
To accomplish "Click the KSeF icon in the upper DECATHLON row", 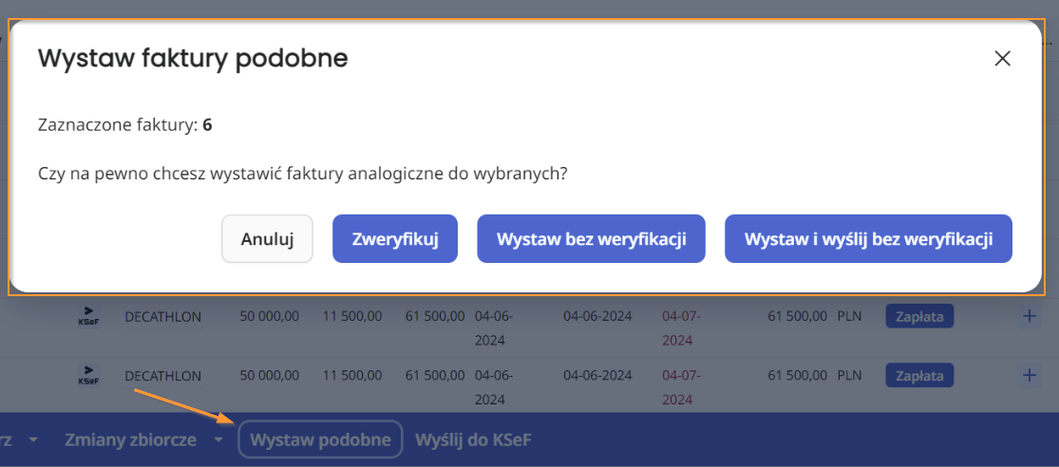I will coord(88,316).
